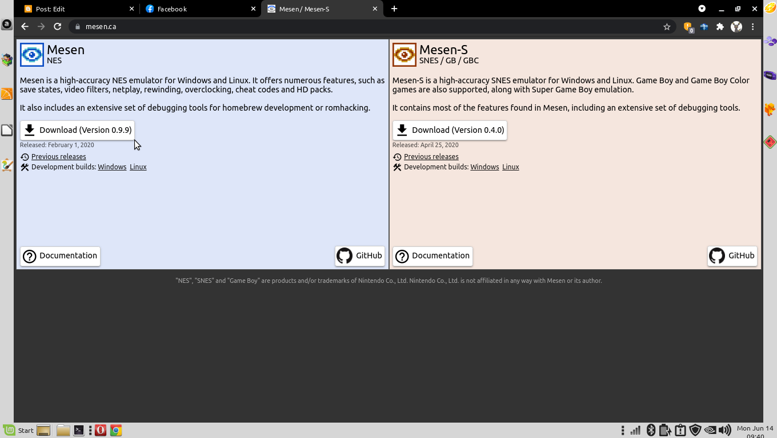Reload the mesen.ca page
777x438 pixels.
point(58,26)
